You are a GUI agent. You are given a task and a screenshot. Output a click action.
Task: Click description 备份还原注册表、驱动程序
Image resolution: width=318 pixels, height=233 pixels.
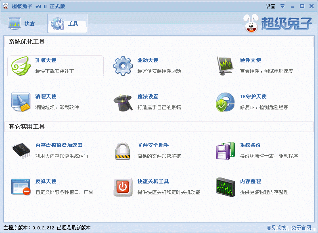(x=269, y=156)
